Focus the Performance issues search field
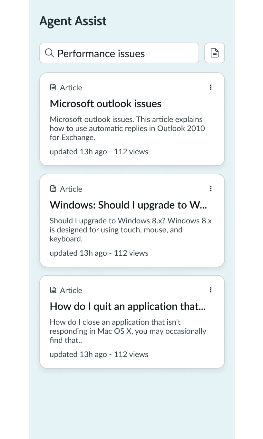Viewport: 263px width, 439px height. (126, 53)
